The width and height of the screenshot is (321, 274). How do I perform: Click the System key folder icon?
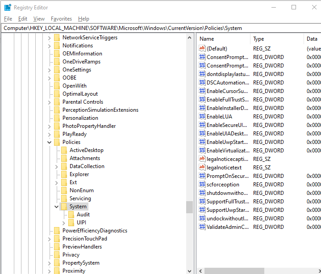[x=64, y=207]
